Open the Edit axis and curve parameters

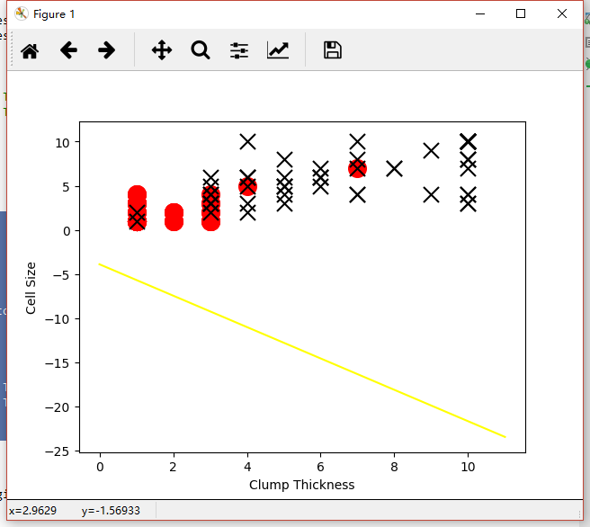pyautogui.click(x=278, y=50)
